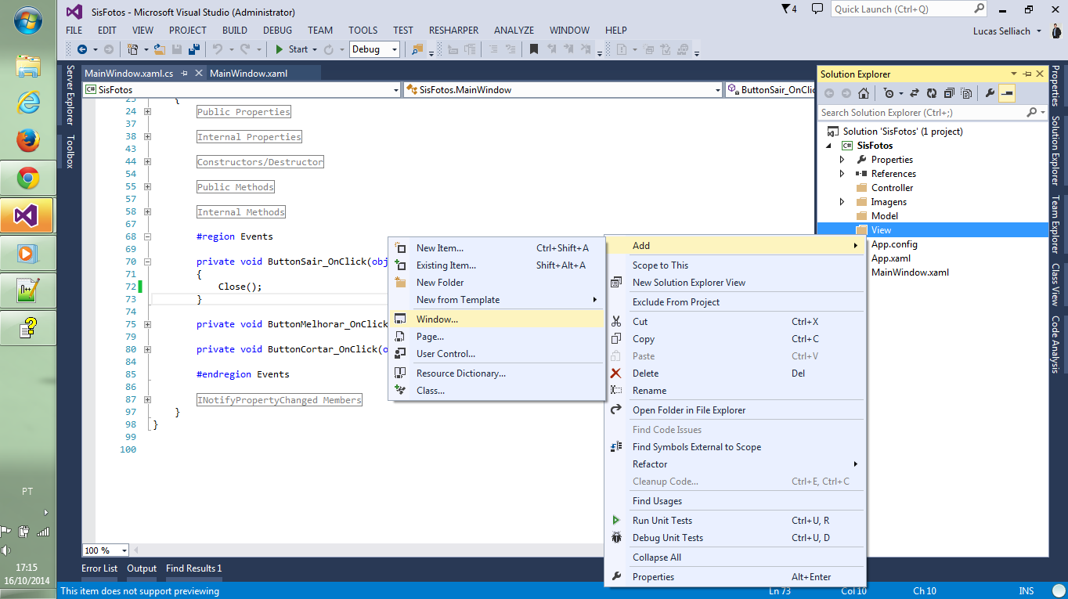Expand the Properties node in Solution Explorer
The image size is (1068, 599).
(842, 160)
